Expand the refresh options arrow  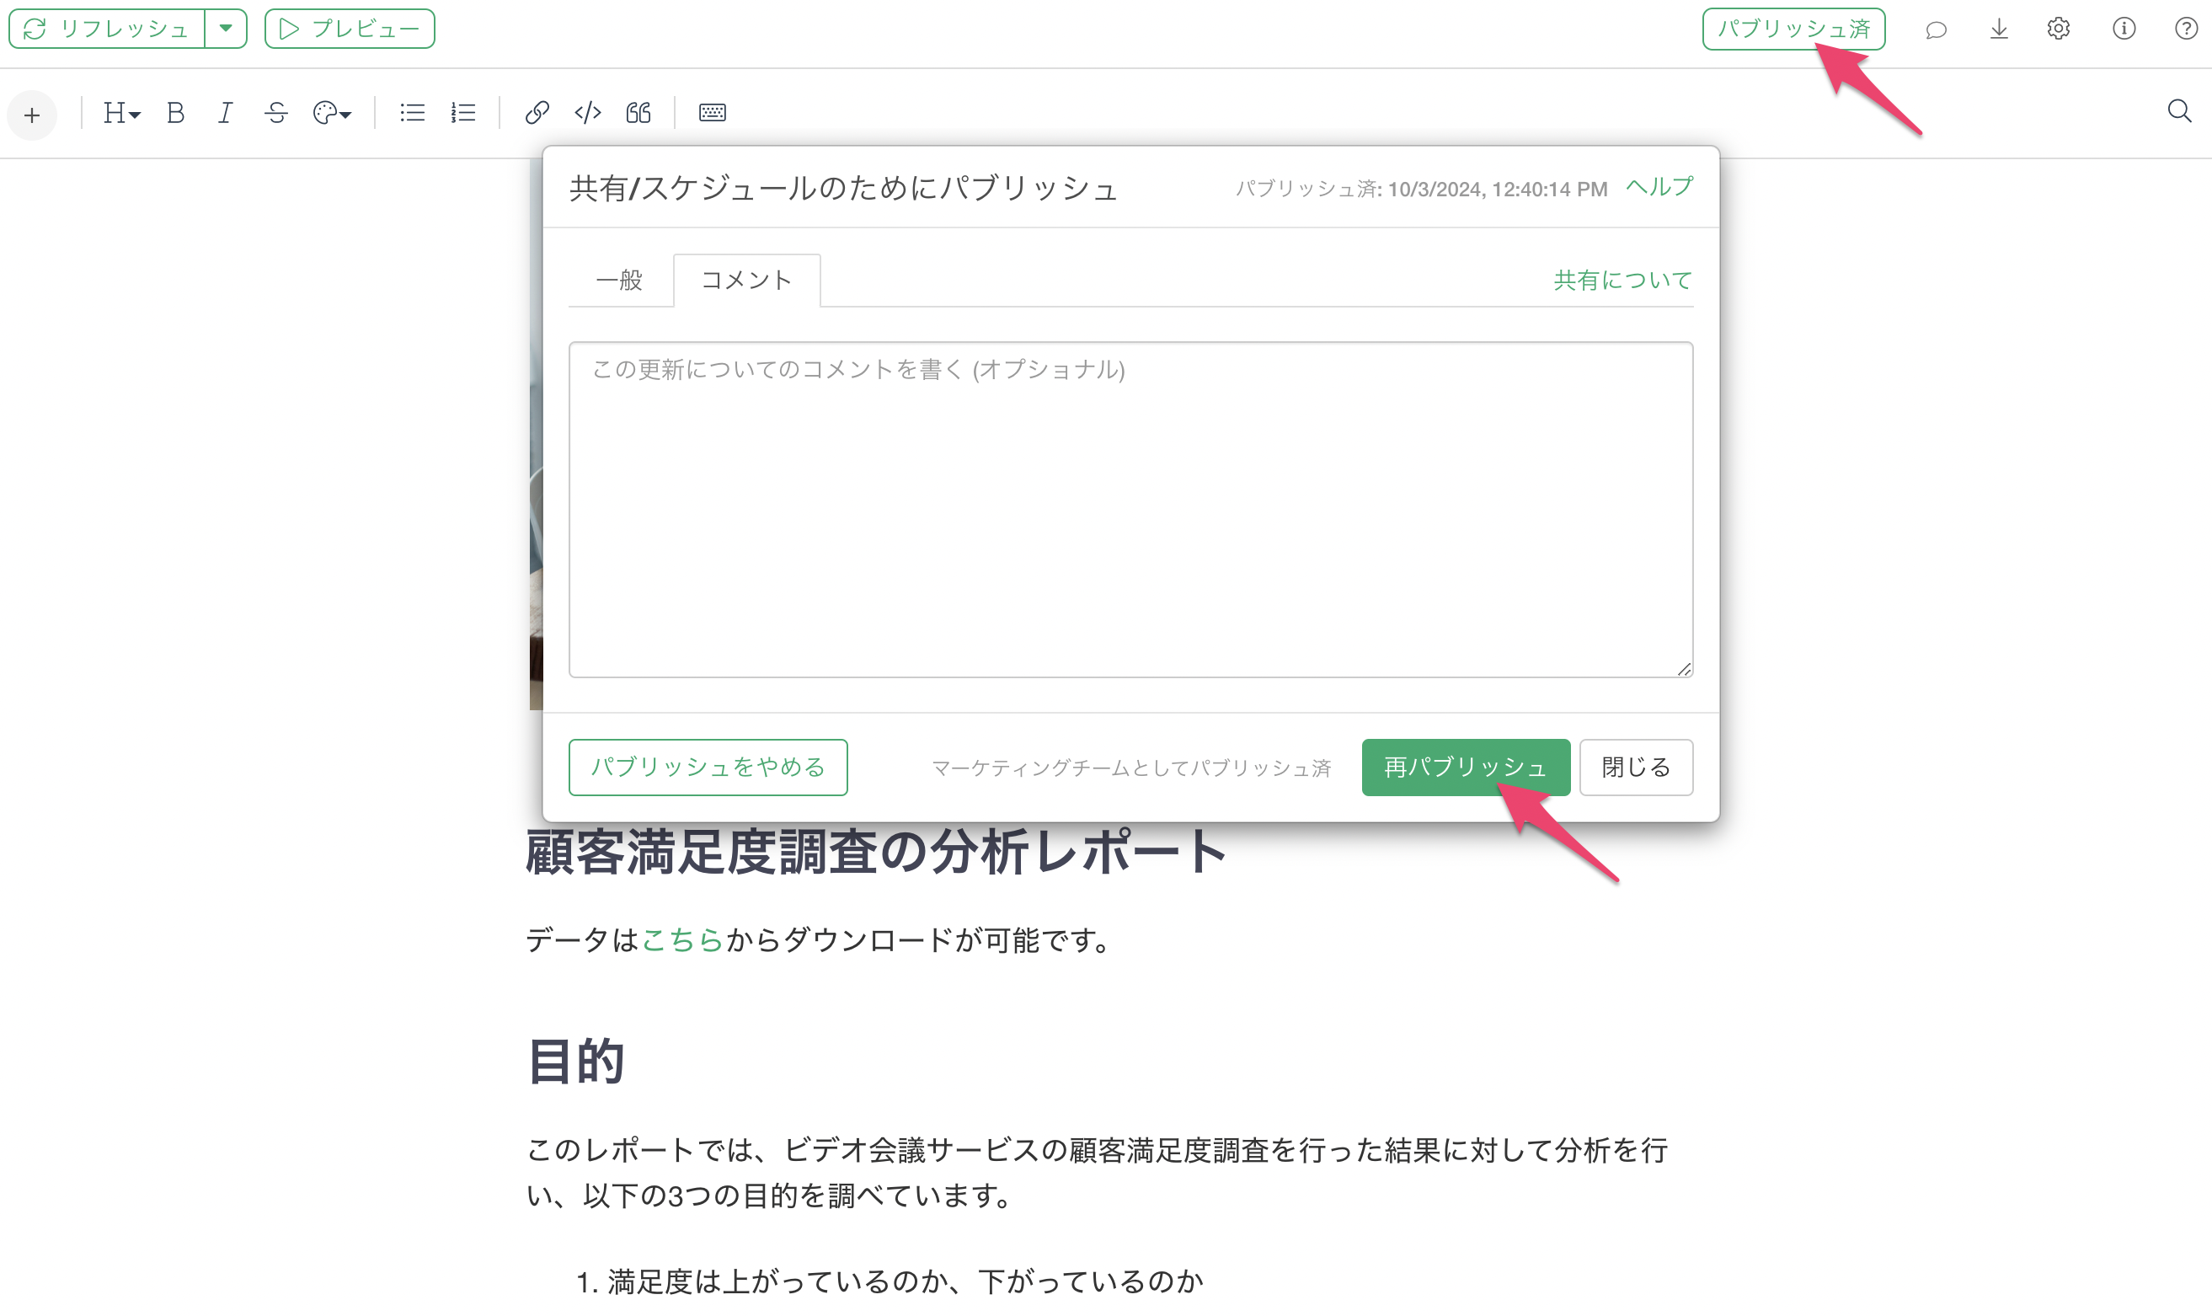(x=226, y=29)
